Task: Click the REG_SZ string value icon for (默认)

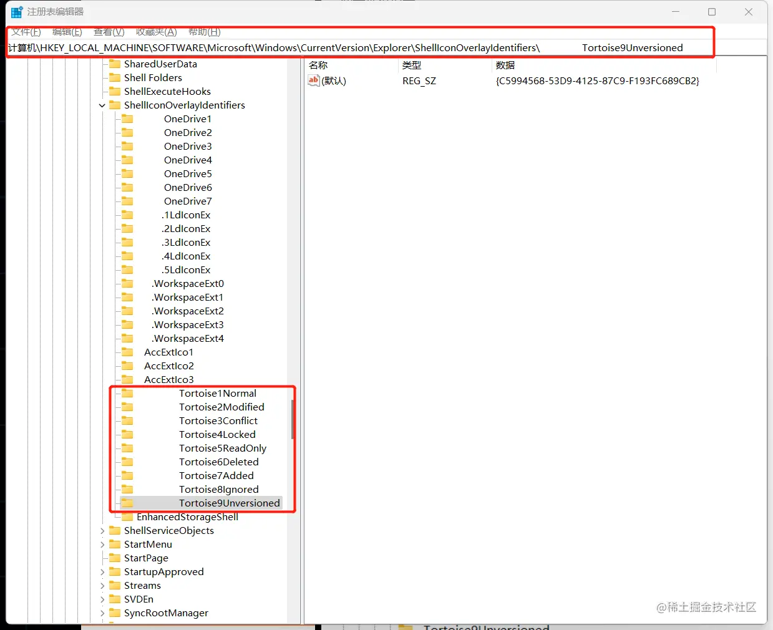Action: tap(314, 80)
